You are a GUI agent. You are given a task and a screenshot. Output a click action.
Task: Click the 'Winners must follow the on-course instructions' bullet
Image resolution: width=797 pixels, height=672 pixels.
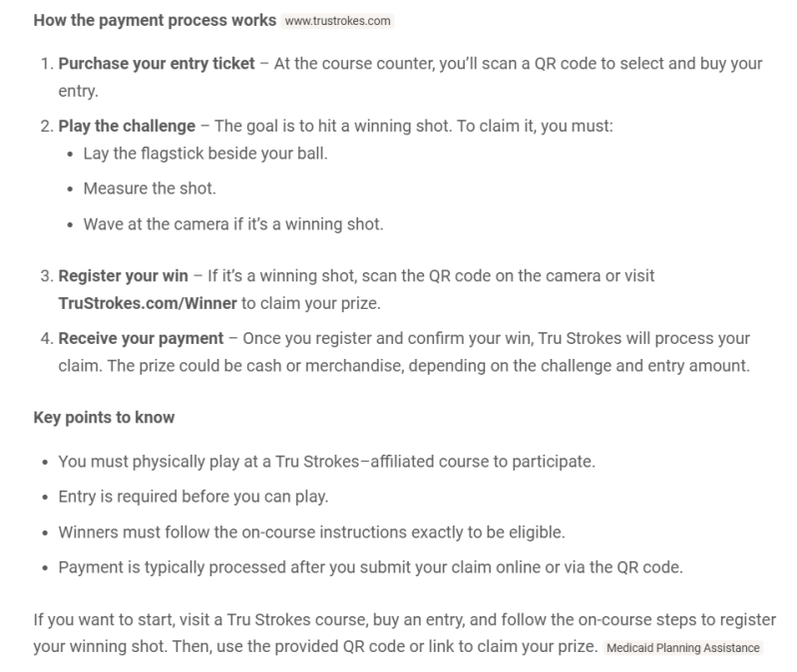[x=311, y=532]
